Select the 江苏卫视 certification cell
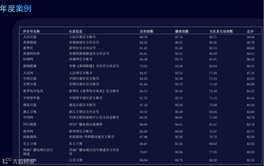This screenshot has height=166, width=264. 76,160
